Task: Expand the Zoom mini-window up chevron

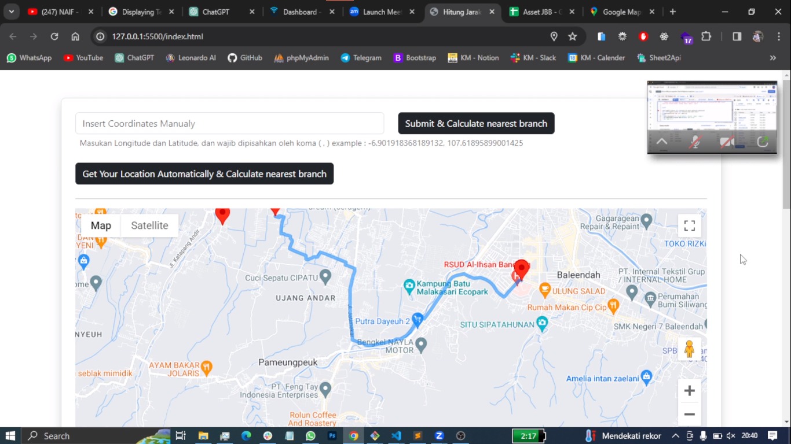Action: (661, 142)
